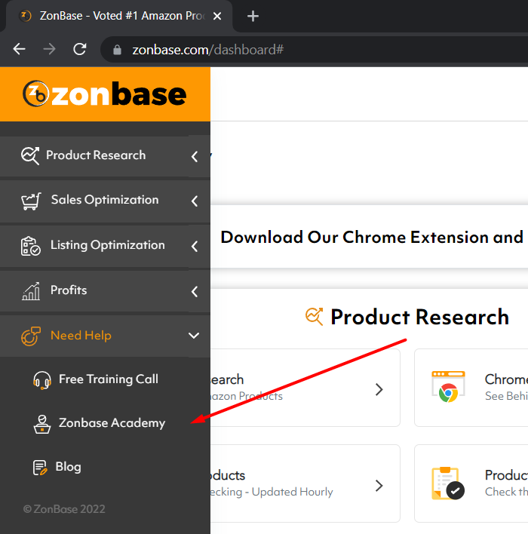528x534 pixels.
Task: Switch to the ZonBase browser tab
Action: tap(119, 16)
